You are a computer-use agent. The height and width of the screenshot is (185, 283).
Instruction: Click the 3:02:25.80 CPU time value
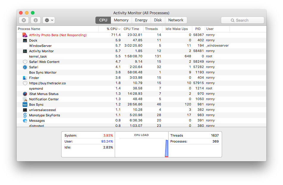tap(133, 45)
